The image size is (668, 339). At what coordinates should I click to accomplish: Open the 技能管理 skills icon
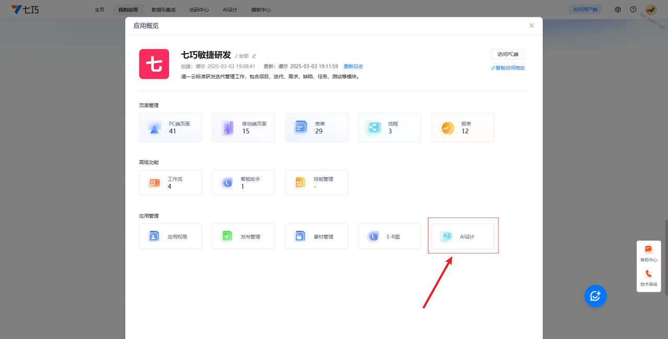pos(300,183)
